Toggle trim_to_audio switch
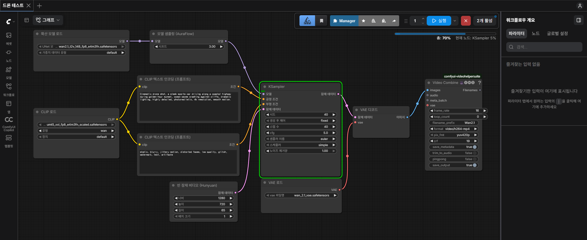 pos(475,153)
